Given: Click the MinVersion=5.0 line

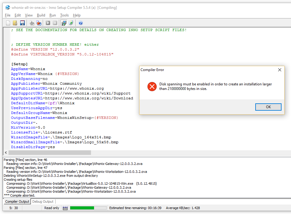Looking at the screenshot, I should pyautogui.click(x=28, y=127).
